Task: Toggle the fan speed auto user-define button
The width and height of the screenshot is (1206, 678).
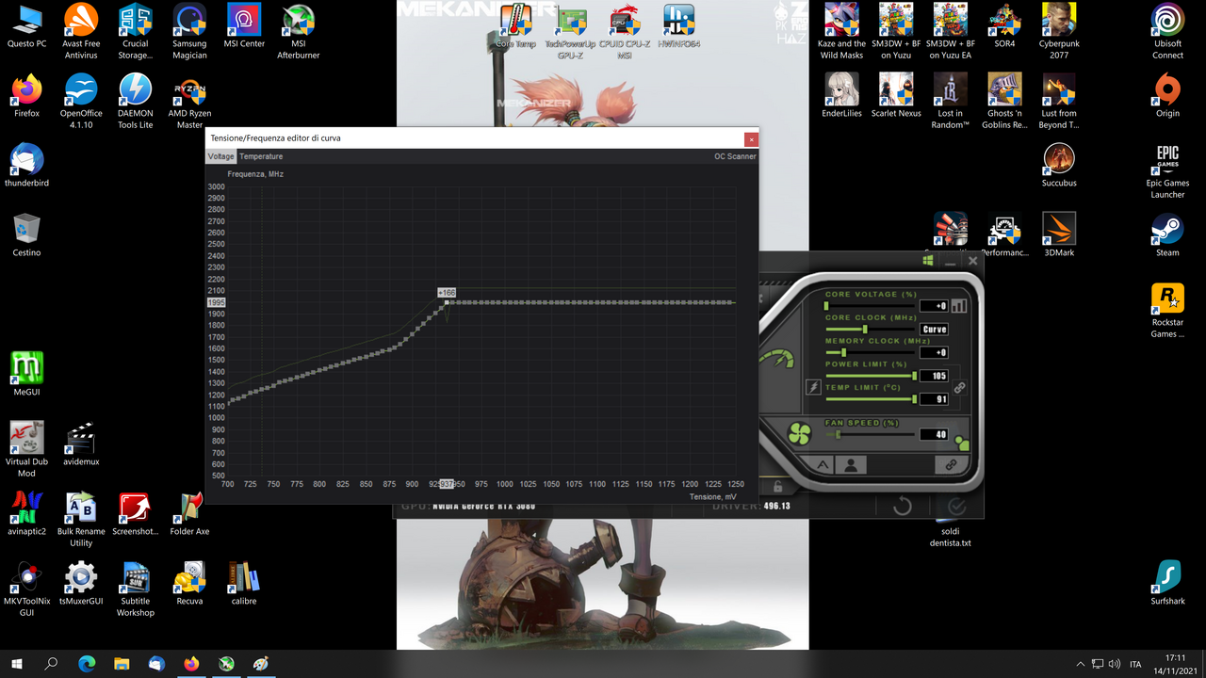Action: pyautogui.click(x=960, y=442)
